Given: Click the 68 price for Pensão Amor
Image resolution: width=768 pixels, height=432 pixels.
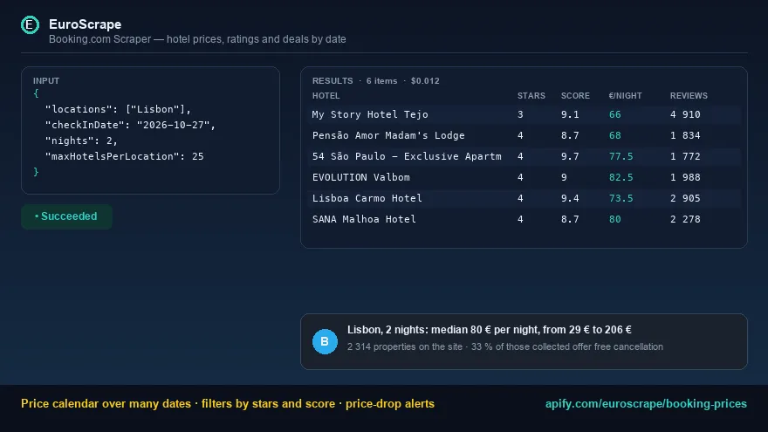Looking at the screenshot, I should point(614,135).
